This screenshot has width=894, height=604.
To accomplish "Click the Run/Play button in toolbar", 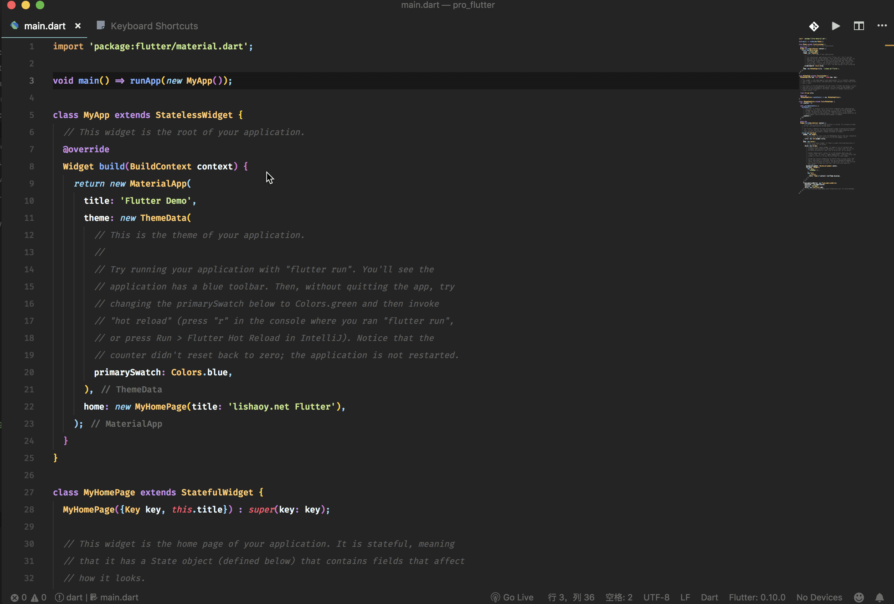I will coord(835,26).
